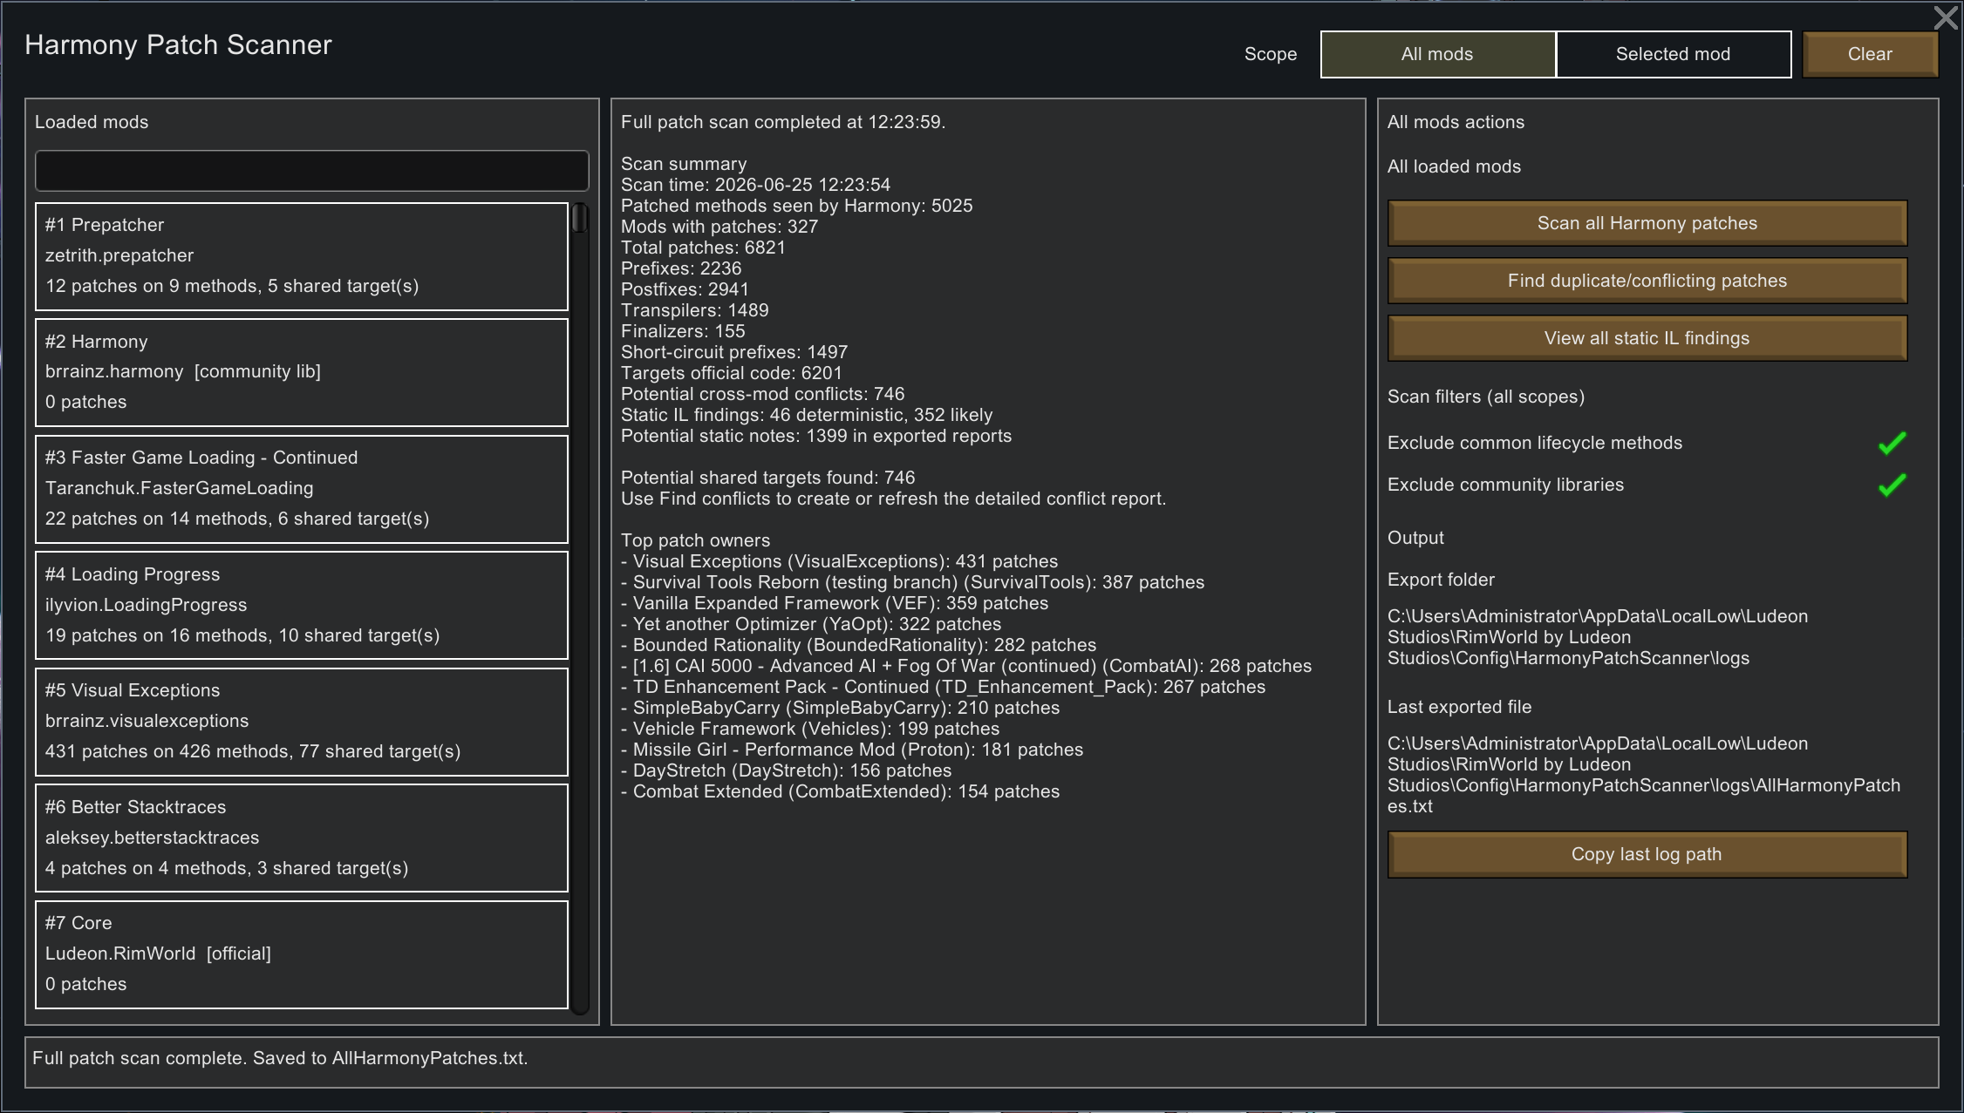Screen dimensions: 1964x1113
Task: Click the SimpleBabyCarry 210 patches line
Action: (x=840, y=708)
